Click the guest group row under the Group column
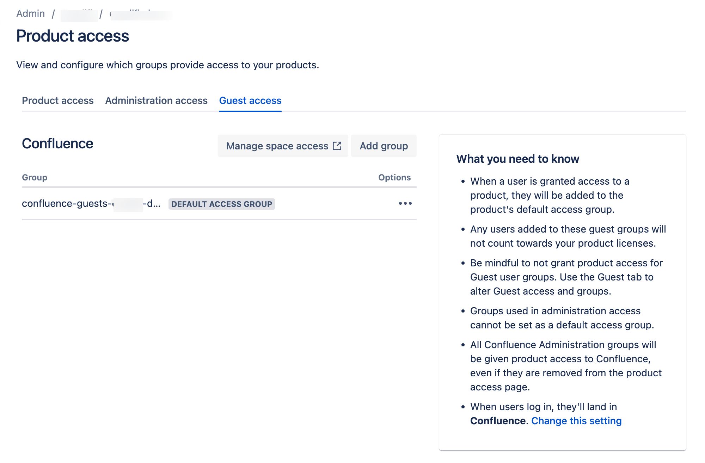The height and width of the screenshot is (463, 705). [91, 204]
